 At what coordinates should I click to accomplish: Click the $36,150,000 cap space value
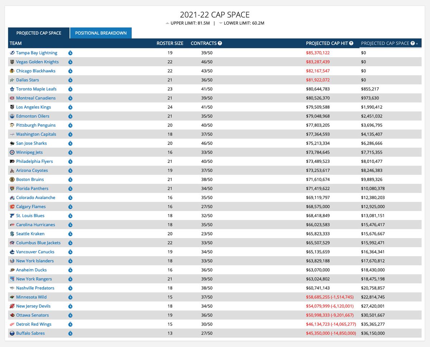click(373, 333)
